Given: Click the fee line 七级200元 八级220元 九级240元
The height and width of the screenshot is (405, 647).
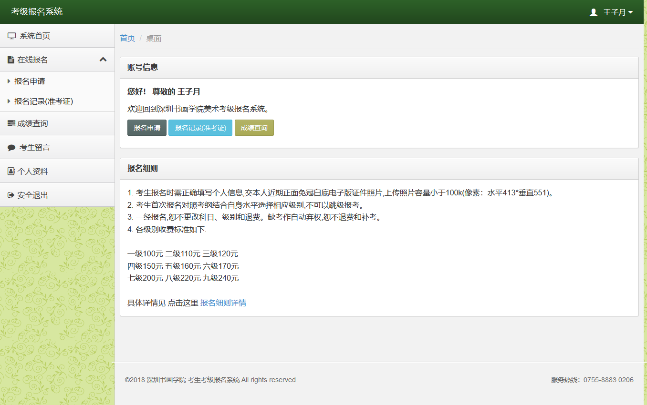Looking at the screenshot, I should (183, 278).
